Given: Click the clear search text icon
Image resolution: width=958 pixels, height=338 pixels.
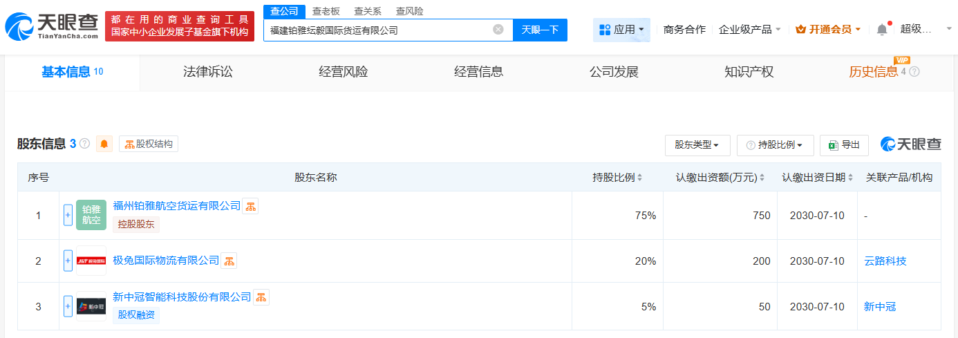Looking at the screenshot, I should 498,30.
